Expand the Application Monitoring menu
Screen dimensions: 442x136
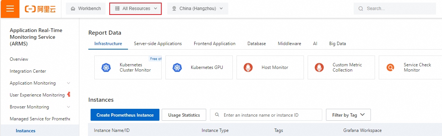coord(40,83)
